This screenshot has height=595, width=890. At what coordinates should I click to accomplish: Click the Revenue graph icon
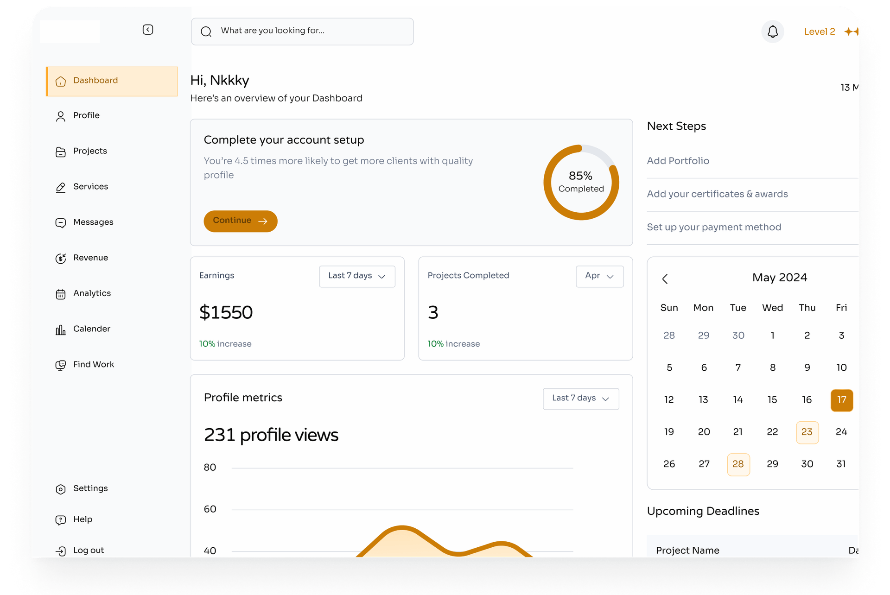click(61, 258)
